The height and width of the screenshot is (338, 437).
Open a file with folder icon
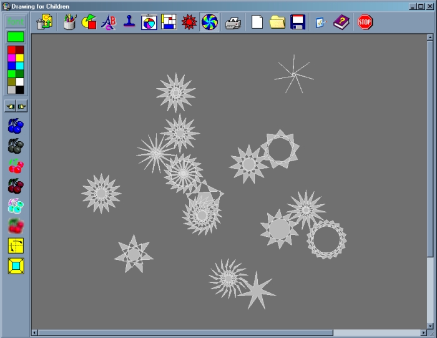coord(277,22)
